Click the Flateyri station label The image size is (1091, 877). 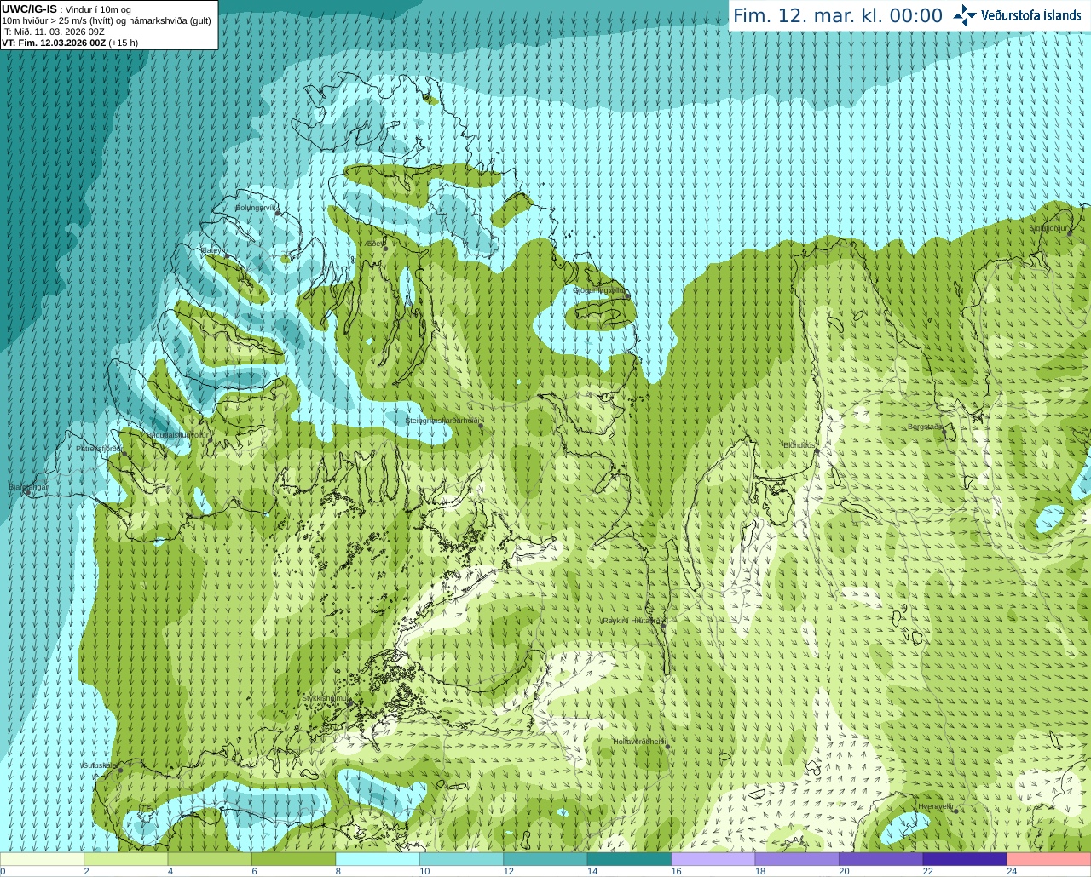pyautogui.click(x=213, y=250)
